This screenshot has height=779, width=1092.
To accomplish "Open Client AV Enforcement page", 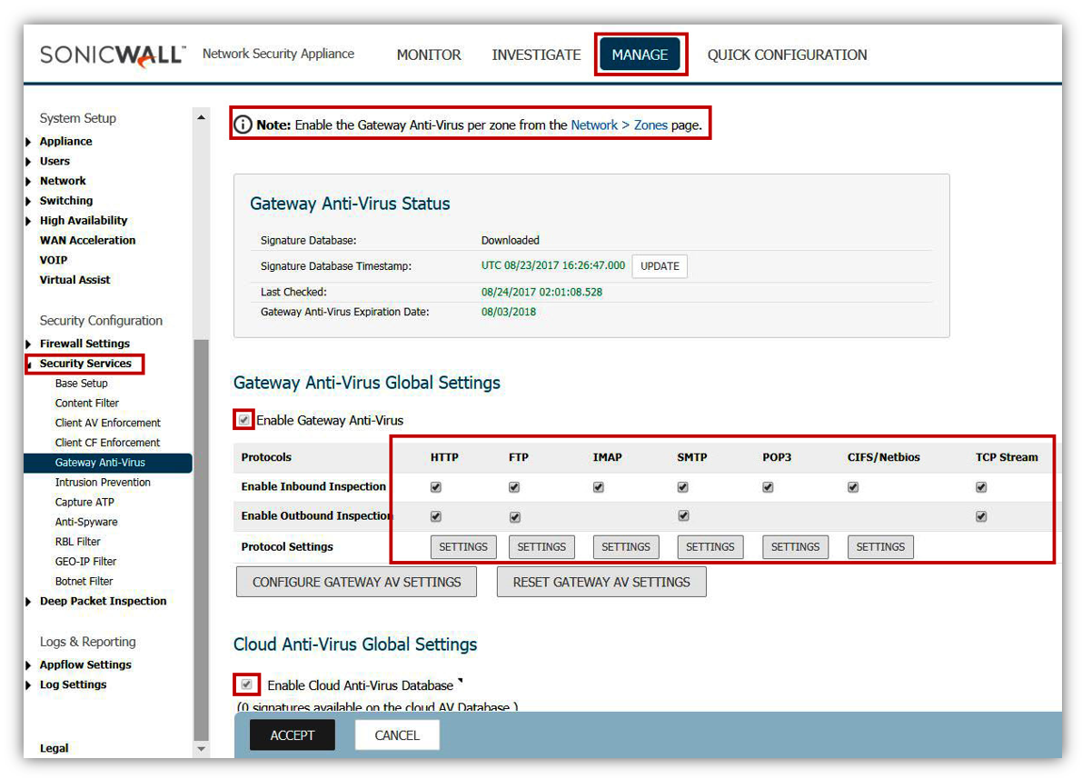I will 107,423.
